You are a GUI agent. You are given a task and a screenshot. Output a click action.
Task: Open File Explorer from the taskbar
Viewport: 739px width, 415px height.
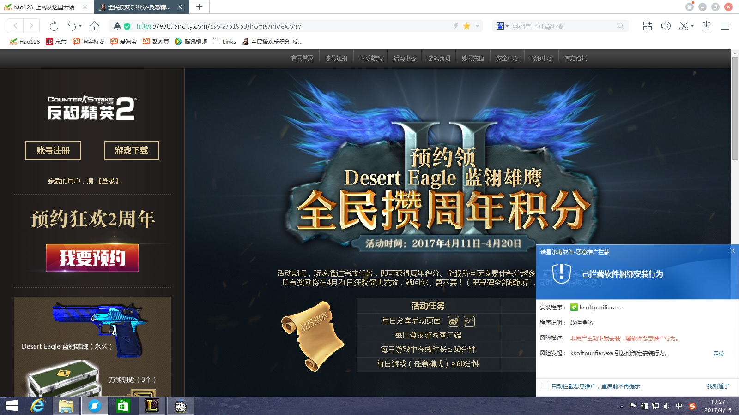pyautogui.click(x=66, y=406)
